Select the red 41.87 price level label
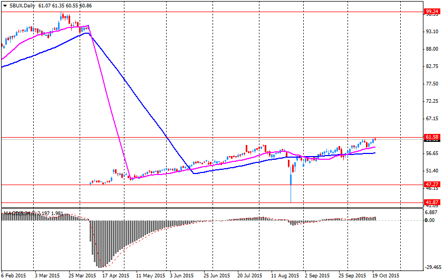This screenshot has width=444, height=280. click(432, 202)
